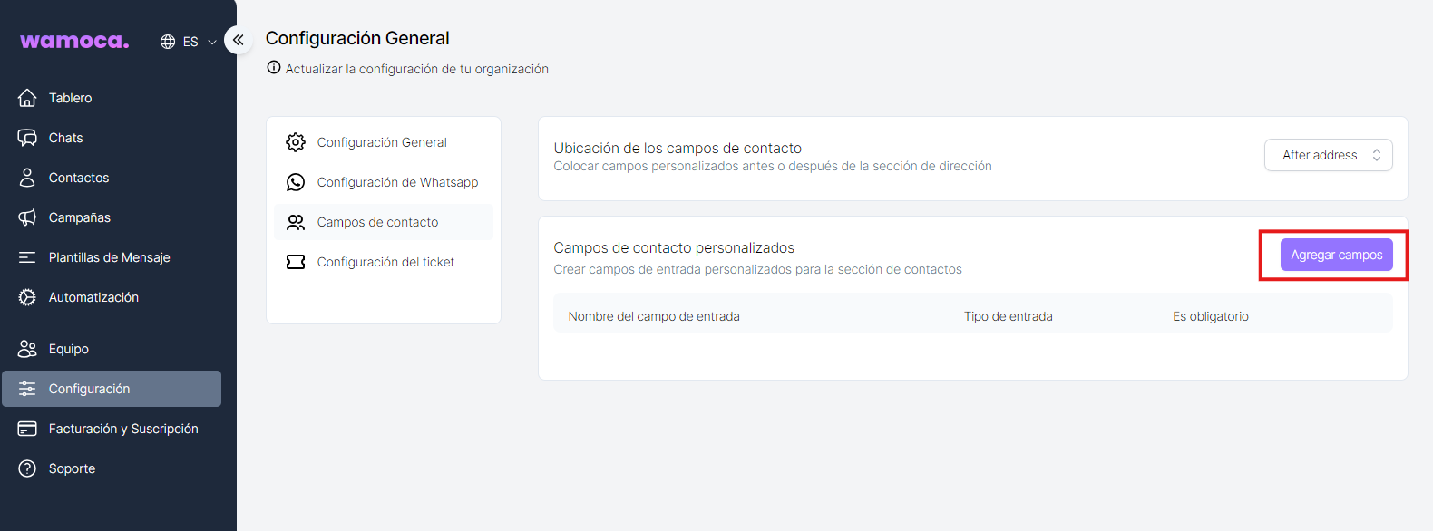
Task: Click the Soporte question mark icon
Action: [27, 468]
